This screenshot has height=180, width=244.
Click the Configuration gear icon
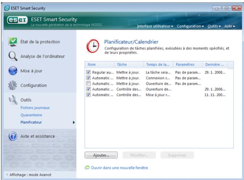tap(13, 85)
